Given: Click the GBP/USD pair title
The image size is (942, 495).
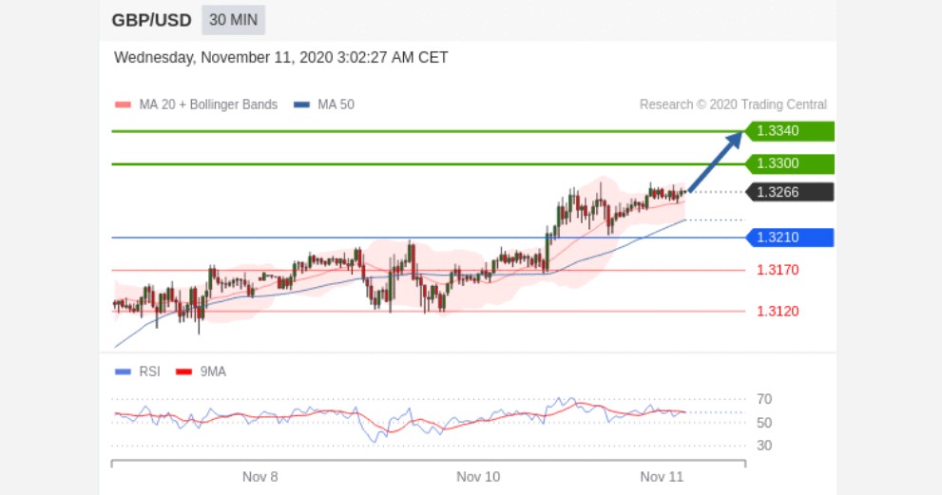Looking at the screenshot, I should pyautogui.click(x=151, y=20).
